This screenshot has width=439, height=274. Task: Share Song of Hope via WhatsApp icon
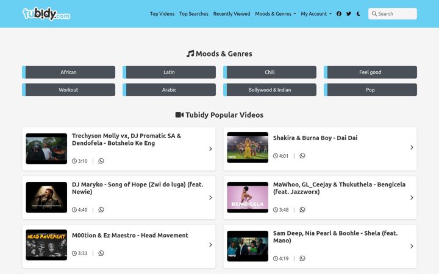101,209
